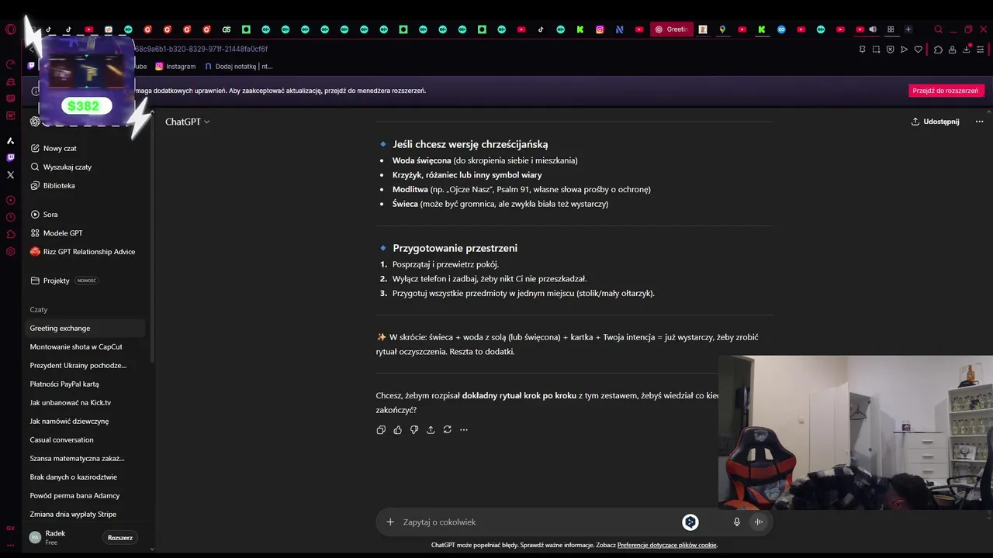The image size is (993, 558).
Task: Open Wyszukaj czaty search
Action: [85, 167]
